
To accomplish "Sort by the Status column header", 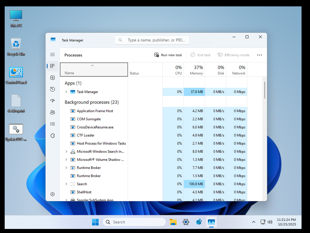I will pos(145,70).
